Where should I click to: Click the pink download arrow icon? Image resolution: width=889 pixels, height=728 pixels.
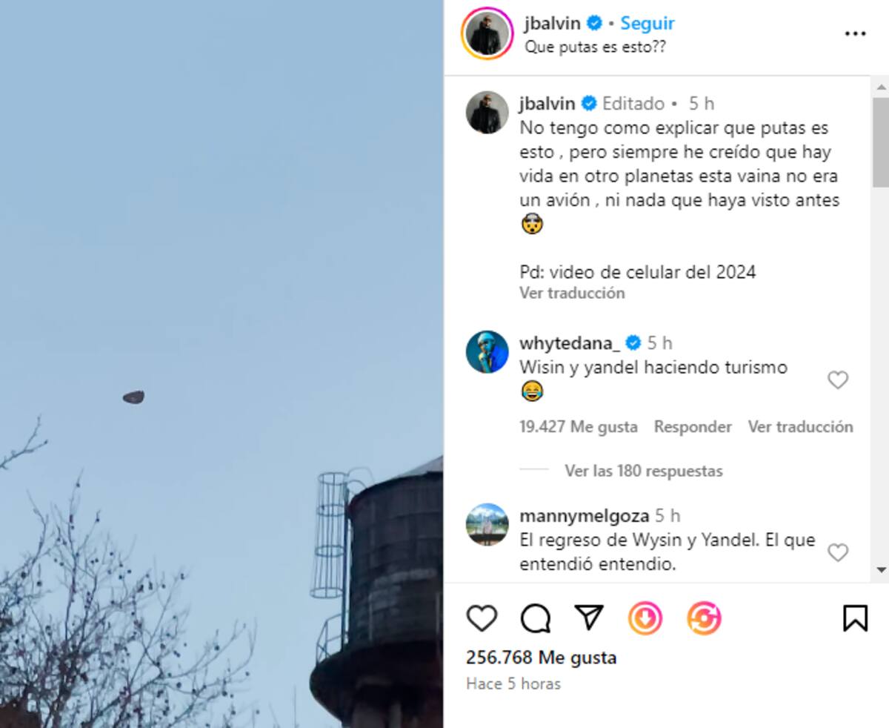click(x=645, y=618)
